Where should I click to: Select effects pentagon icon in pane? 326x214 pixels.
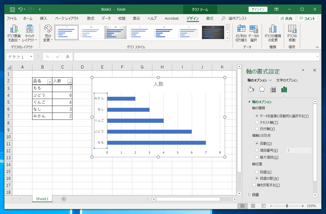(262, 90)
